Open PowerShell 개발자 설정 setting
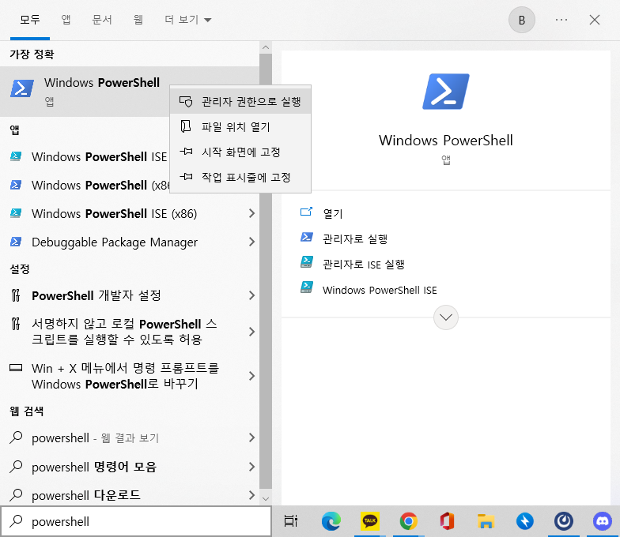 tap(96, 295)
